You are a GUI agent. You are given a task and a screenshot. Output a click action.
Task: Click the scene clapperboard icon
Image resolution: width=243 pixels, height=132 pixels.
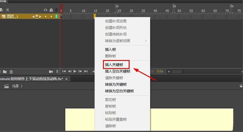[x=6, y=86]
